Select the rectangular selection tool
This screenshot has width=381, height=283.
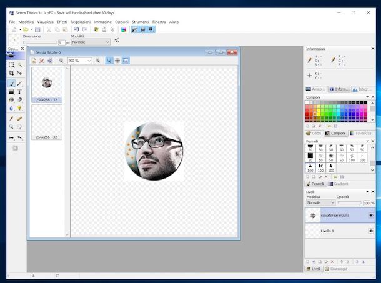(x=11, y=64)
